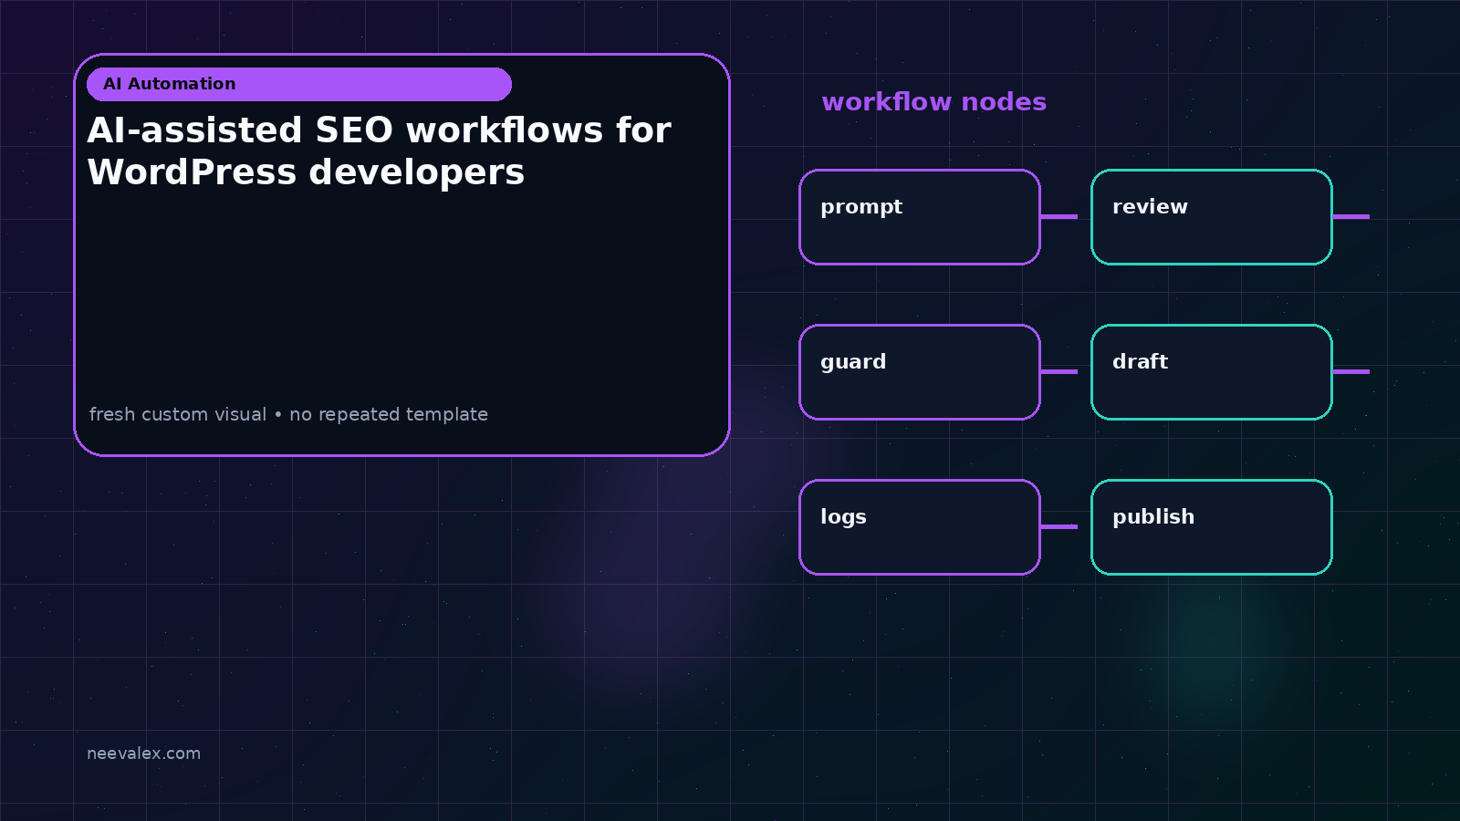This screenshot has width=1460, height=821.
Task: Click 'fresh custom visual • no repeated template' caption
Action: pos(288,414)
